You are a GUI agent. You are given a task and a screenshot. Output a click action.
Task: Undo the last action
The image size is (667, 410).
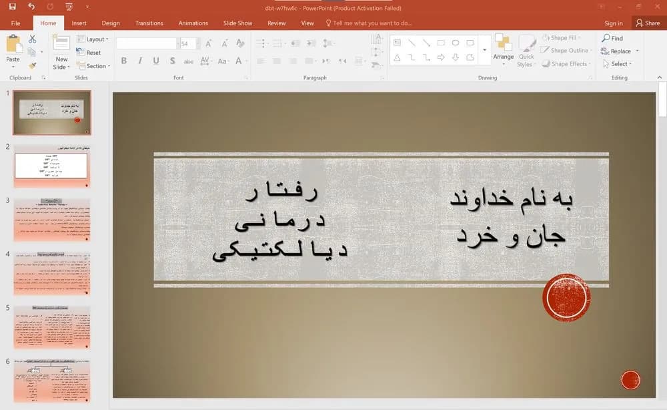31,7
